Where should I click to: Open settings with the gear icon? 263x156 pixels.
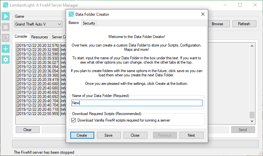6,60
